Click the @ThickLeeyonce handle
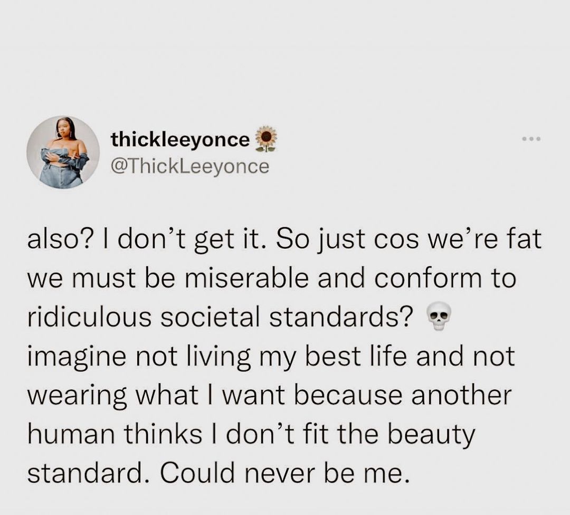The width and height of the screenshot is (570, 515). tap(190, 166)
